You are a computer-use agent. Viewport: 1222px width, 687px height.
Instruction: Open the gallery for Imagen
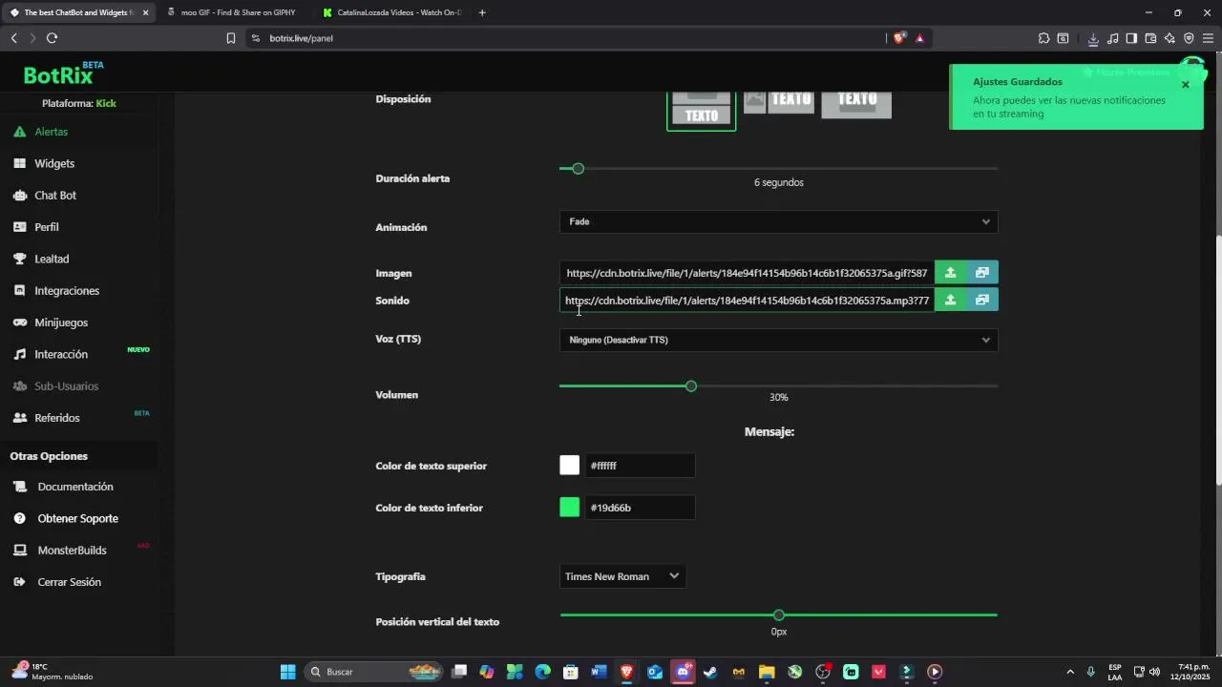tap(982, 273)
